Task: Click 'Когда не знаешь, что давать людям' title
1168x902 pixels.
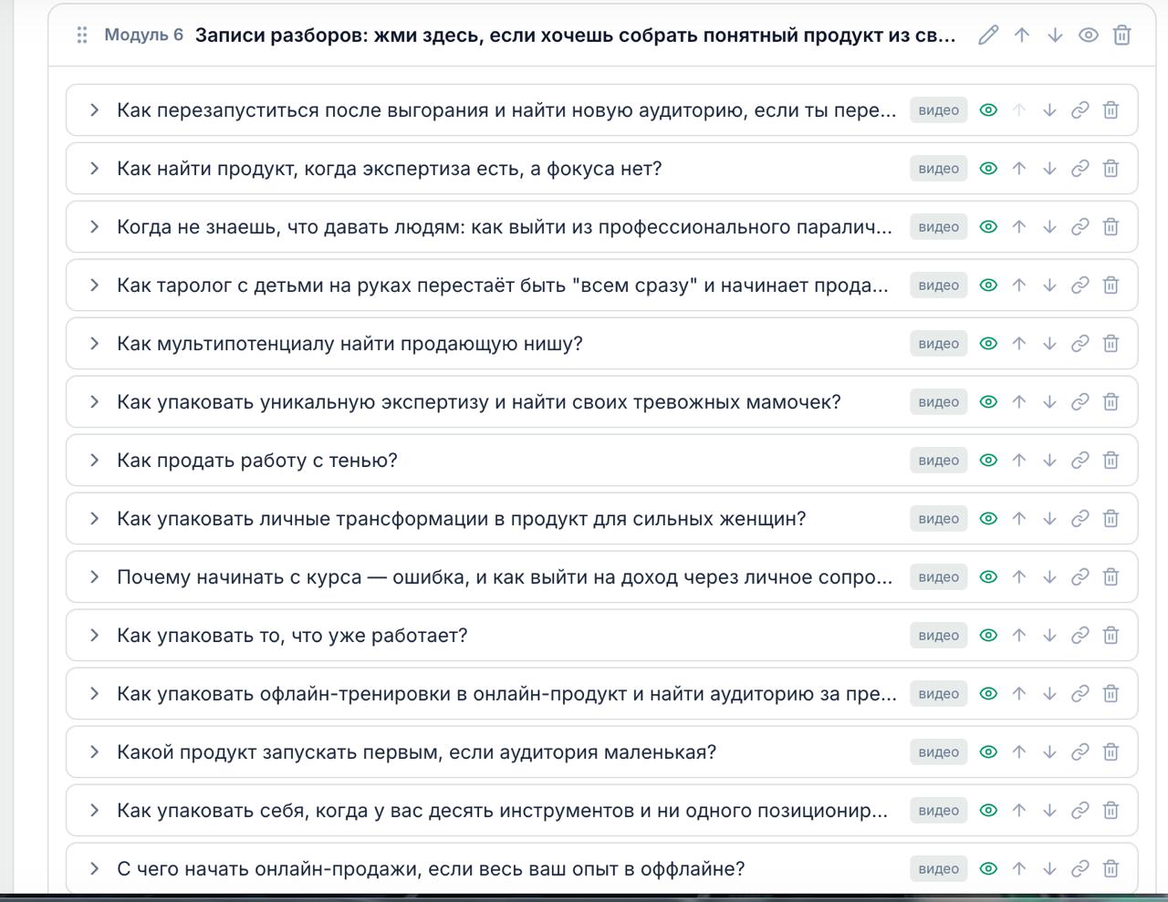Action: click(x=505, y=227)
